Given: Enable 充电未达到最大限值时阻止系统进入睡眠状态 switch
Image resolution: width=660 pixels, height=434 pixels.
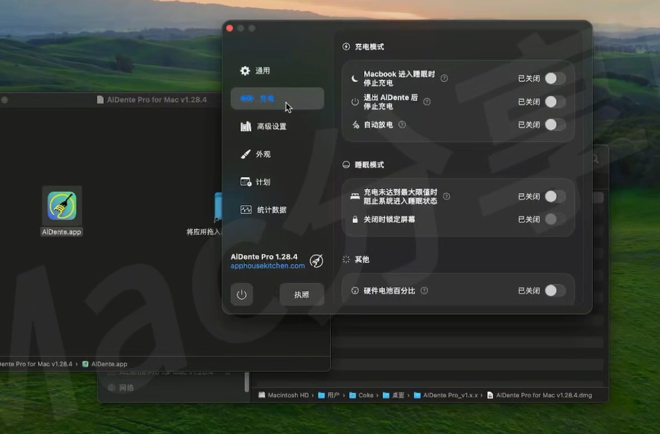Looking at the screenshot, I should point(555,196).
